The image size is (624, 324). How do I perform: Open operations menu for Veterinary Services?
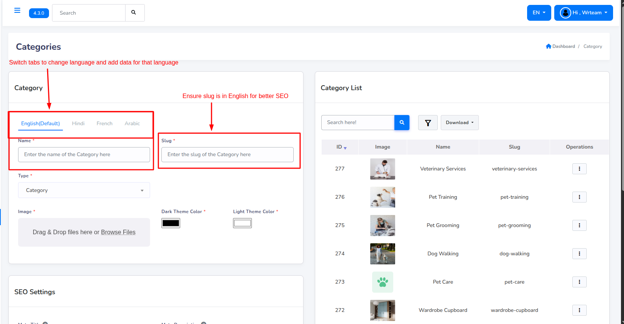tap(579, 169)
